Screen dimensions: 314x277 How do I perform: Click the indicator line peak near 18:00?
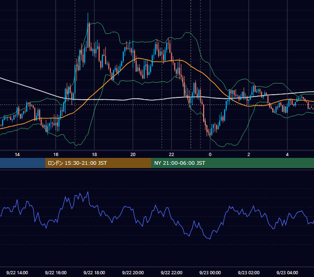point(88,192)
